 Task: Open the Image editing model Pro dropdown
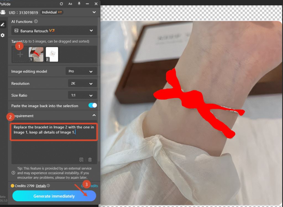[81, 71]
